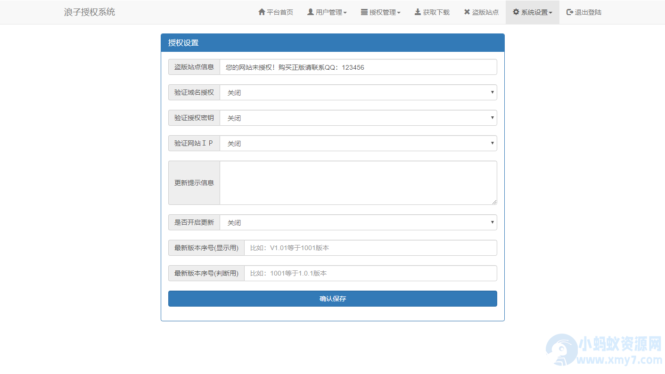Open the 验证网站ＩＰ select box
The image size is (665, 374).
click(x=358, y=143)
